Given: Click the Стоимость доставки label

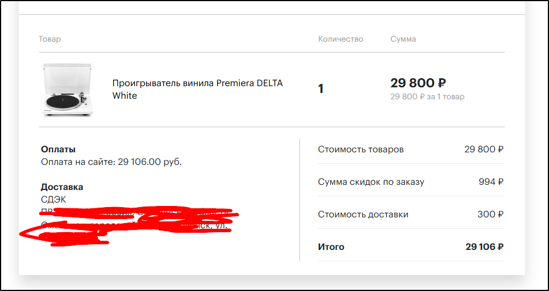Looking at the screenshot, I should [363, 215].
